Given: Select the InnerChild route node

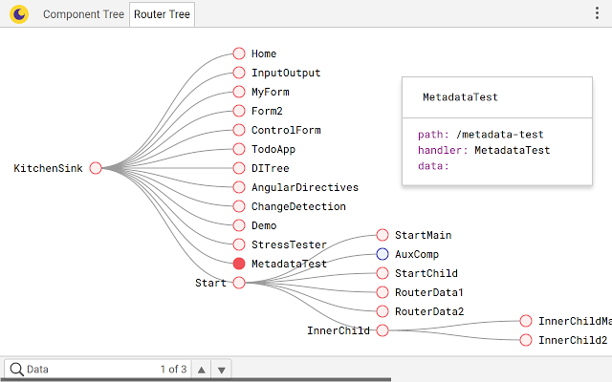Looking at the screenshot, I should tap(382, 330).
